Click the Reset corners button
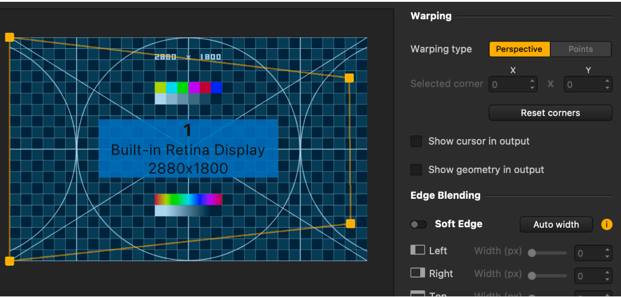The width and height of the screenshot is (621, 297). click(550, 113)
